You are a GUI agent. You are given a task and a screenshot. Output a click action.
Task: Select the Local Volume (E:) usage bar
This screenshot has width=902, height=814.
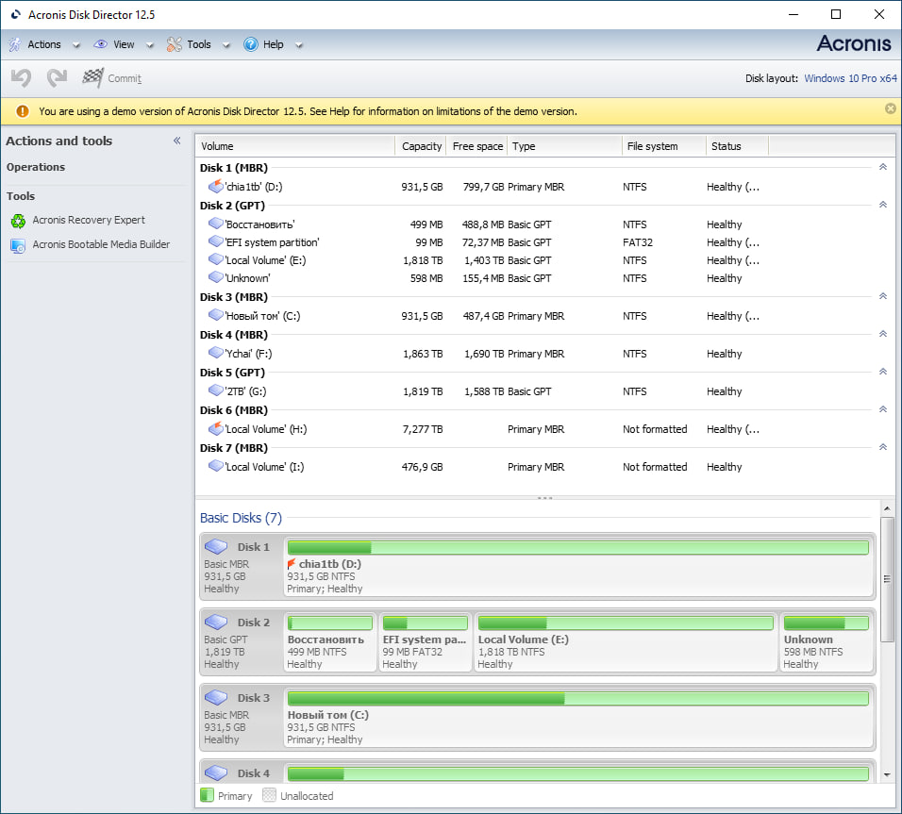pyautogui.click(x=626, y=623)
